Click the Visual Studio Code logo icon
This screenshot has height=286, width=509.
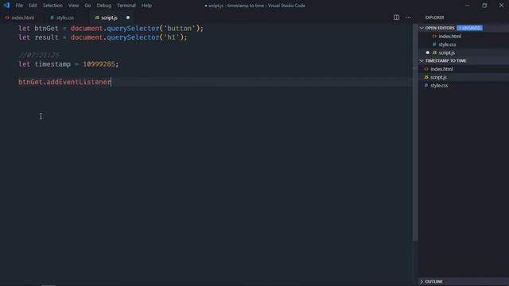[x=6, y=6]
